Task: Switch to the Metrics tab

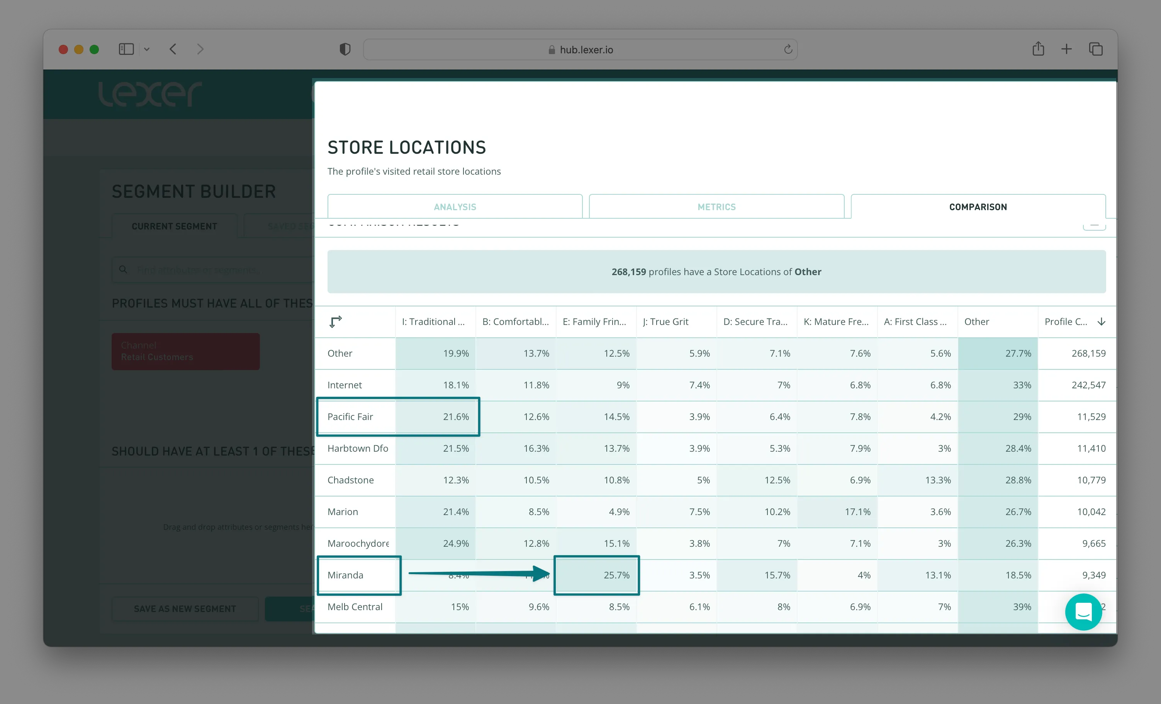Action: pyautogui.click(x=716, y=207)
